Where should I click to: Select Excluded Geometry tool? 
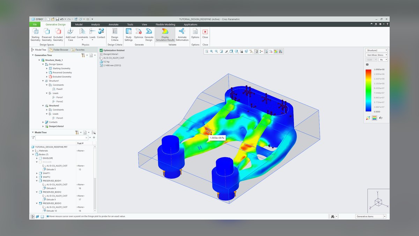tap(58, 35)
